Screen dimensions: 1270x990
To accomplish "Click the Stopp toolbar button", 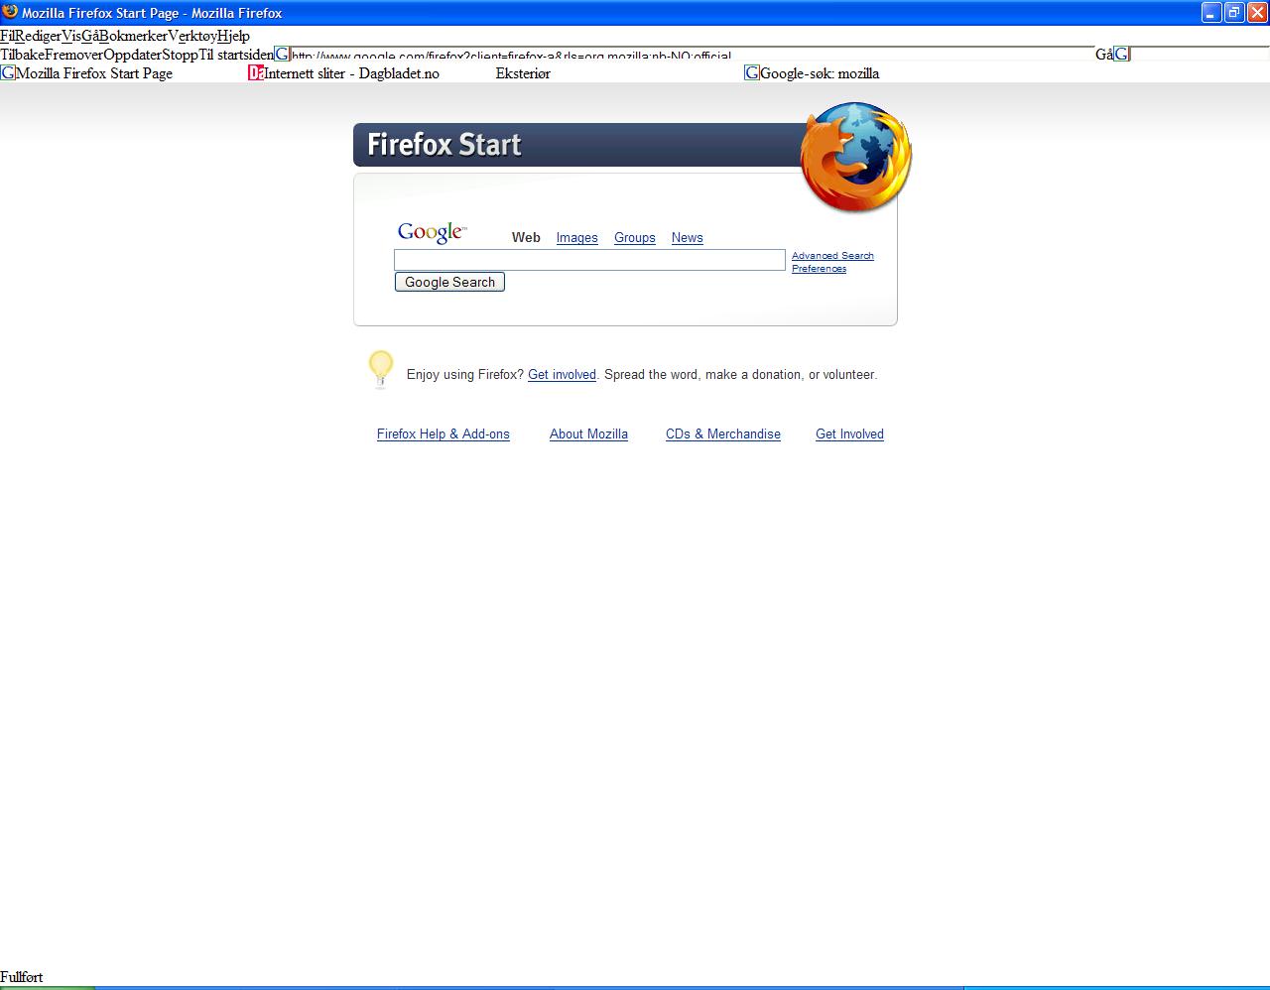I will click(x=180, y=55).
